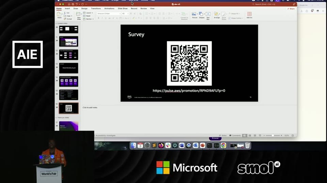Open the Comments pane from status bar
The height and width of the screenshot is (183, 327).
coord(235,136)
